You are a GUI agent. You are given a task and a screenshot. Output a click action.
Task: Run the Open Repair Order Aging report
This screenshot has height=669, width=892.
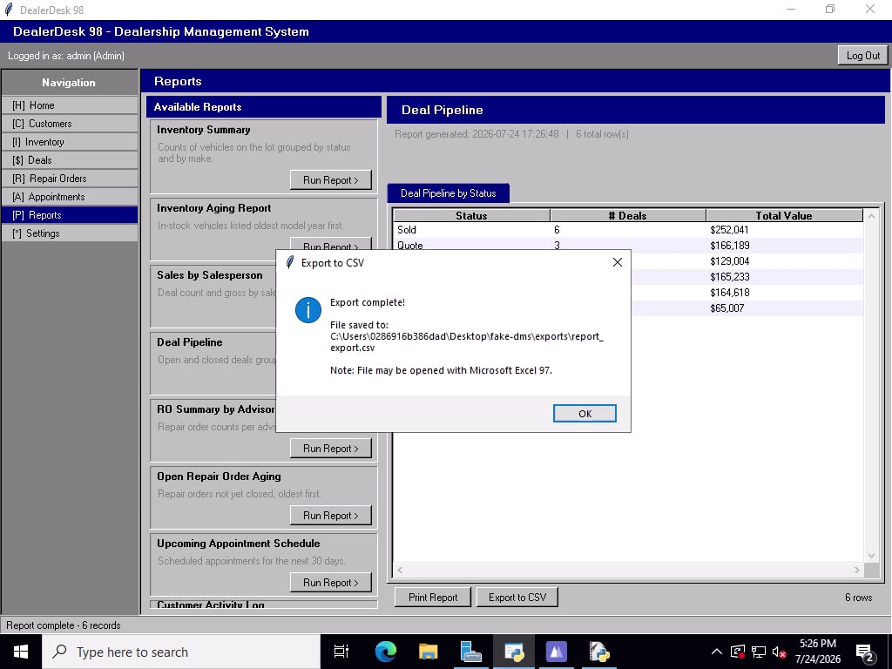[x=330, y=516]
